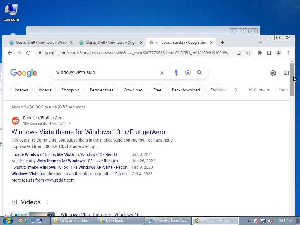Switch to the first Classic Shell View topic tab
The width and height of the screenshot is (300, 225).
pyautogui.click(x=40, y=42)
